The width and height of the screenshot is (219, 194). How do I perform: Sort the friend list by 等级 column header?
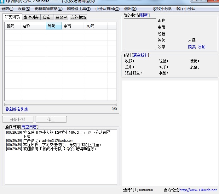click(x=54, y=26)
